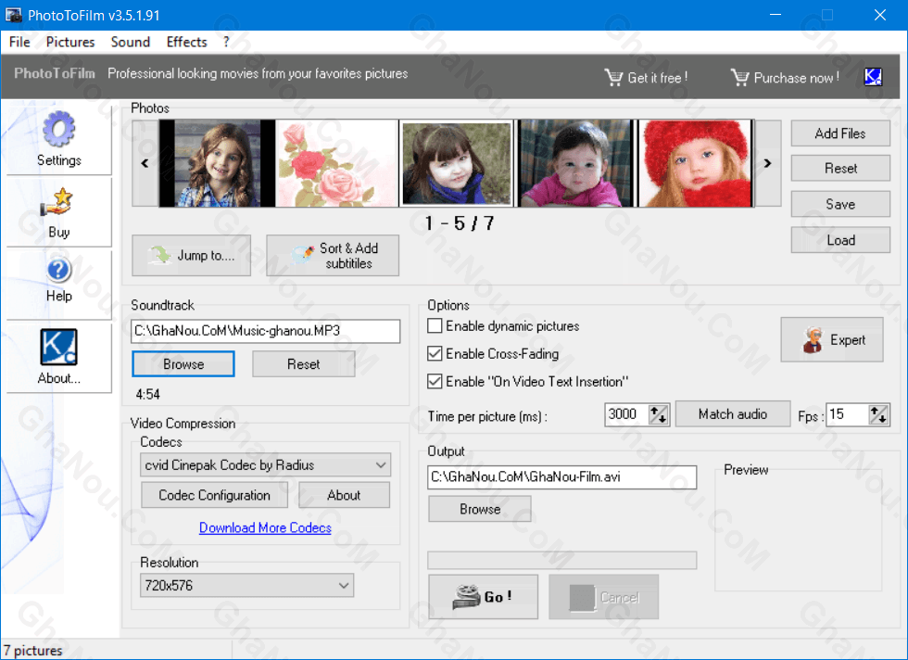
Task: Follow the Download More Codecs link
Action: [265, 527]
